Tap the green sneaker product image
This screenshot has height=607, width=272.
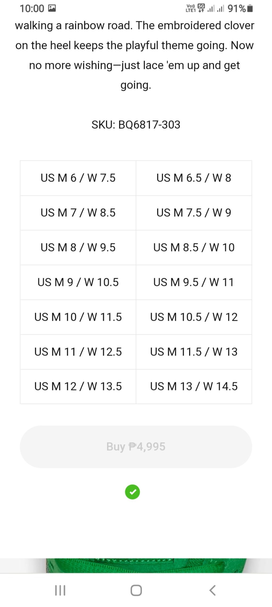click(146, 565)
